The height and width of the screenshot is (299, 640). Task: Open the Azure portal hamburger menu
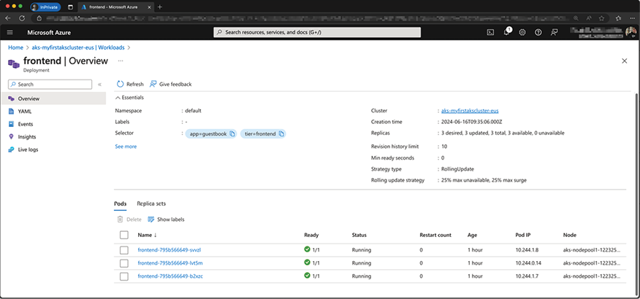click(x=10, y=33)
